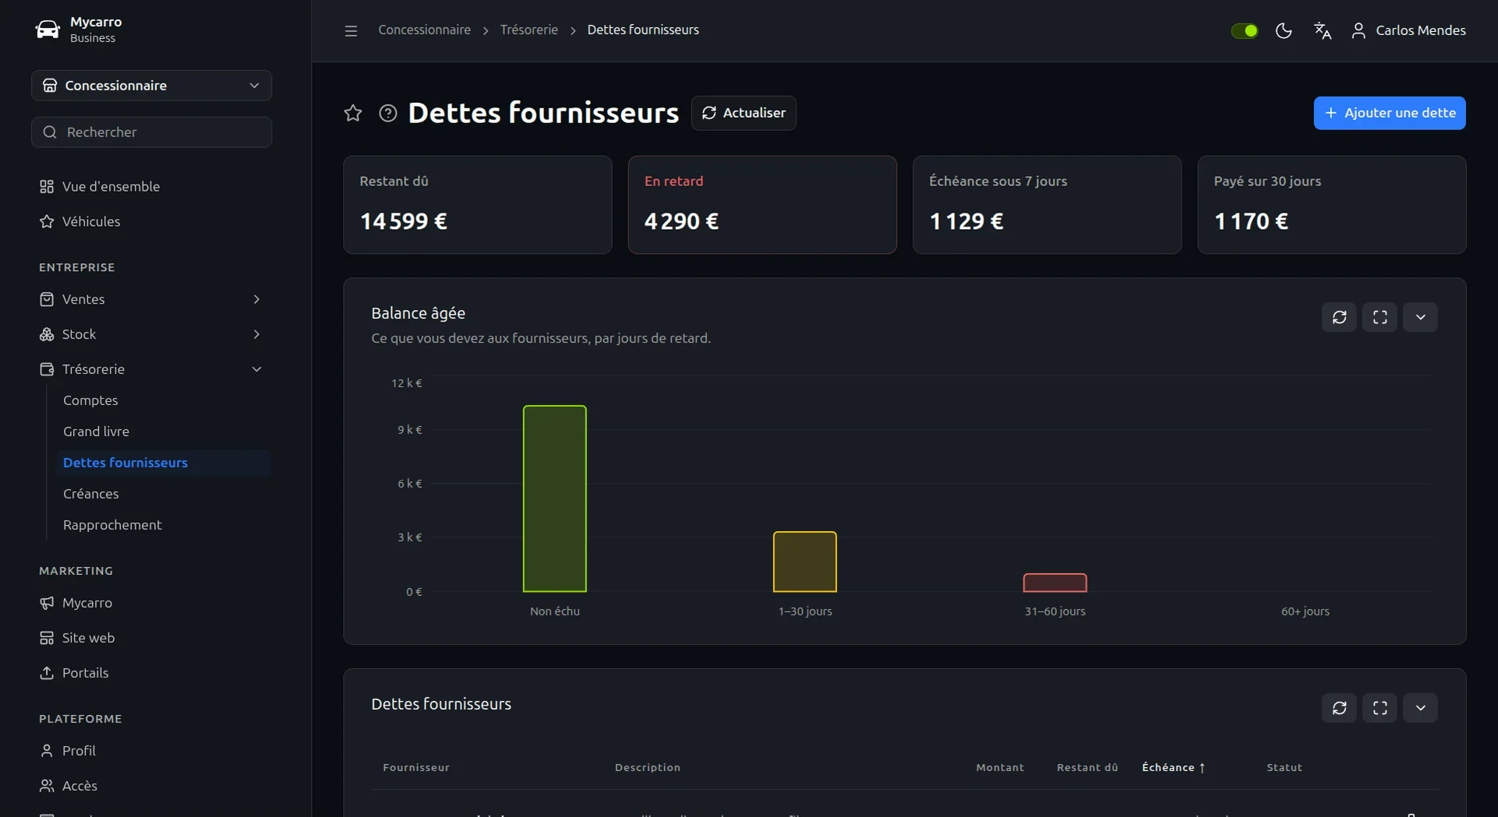Select Dettes fournisseurs in sidebar
The height and width of the screenshot is (817, 1498).
coord(164,463)
